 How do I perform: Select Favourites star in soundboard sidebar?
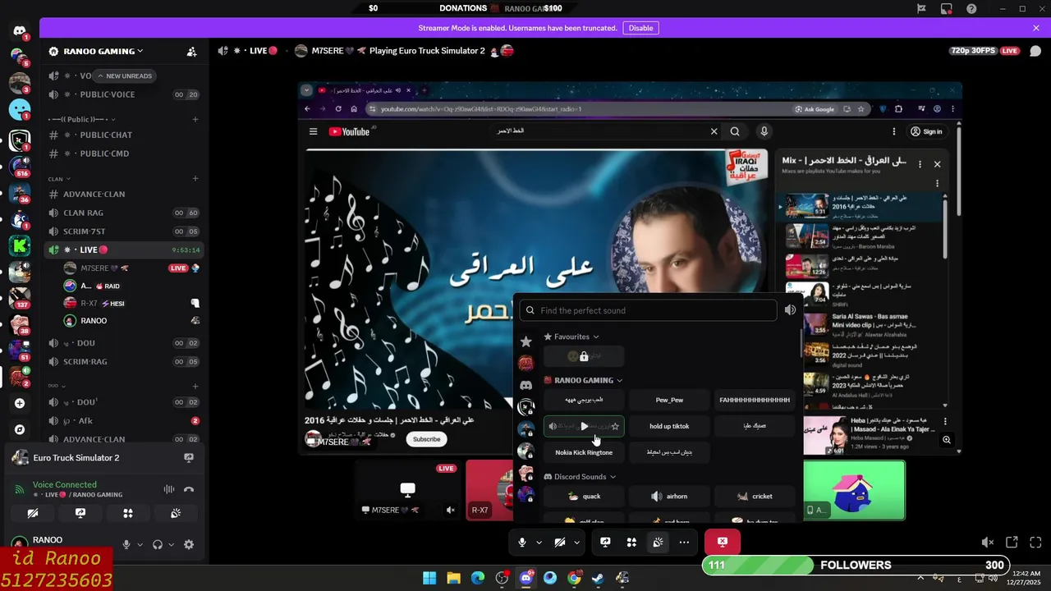(x=526, y=341)
